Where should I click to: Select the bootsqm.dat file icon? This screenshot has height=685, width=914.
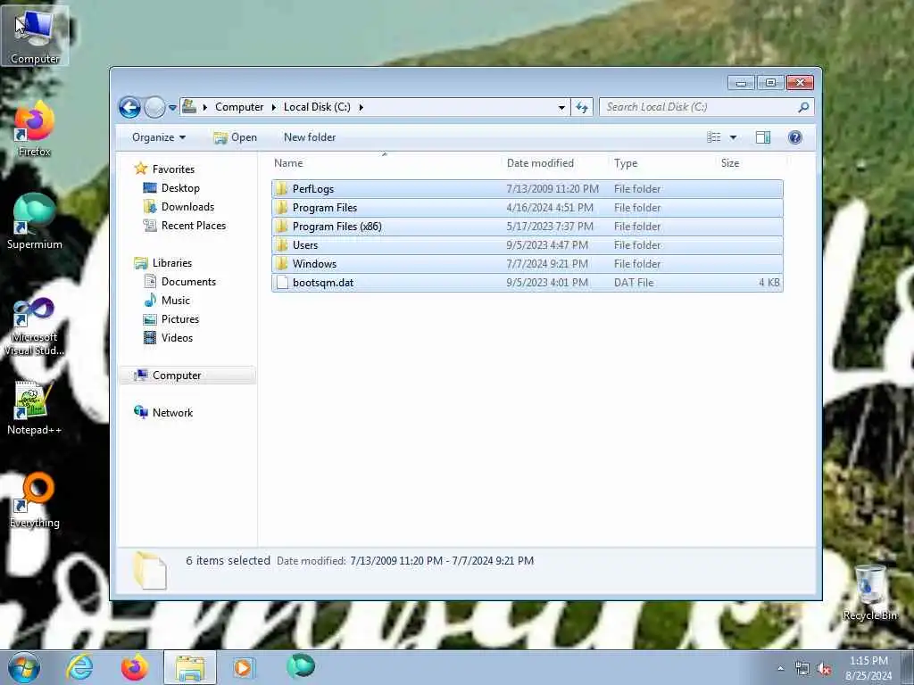(282, 283)
